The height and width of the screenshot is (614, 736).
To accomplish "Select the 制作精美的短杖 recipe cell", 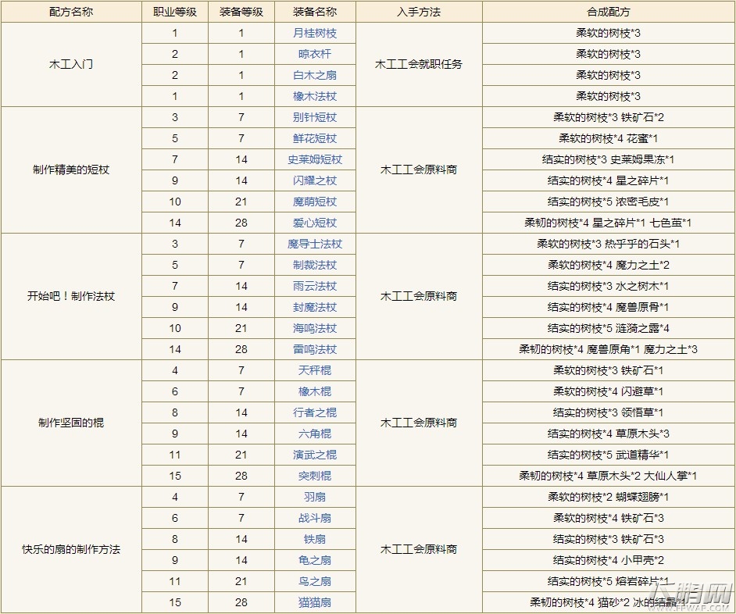I will [x=71, y=170].
